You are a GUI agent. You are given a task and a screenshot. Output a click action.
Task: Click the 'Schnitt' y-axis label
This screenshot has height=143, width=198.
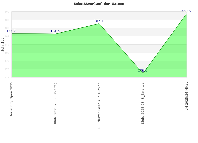pos(3,44)
